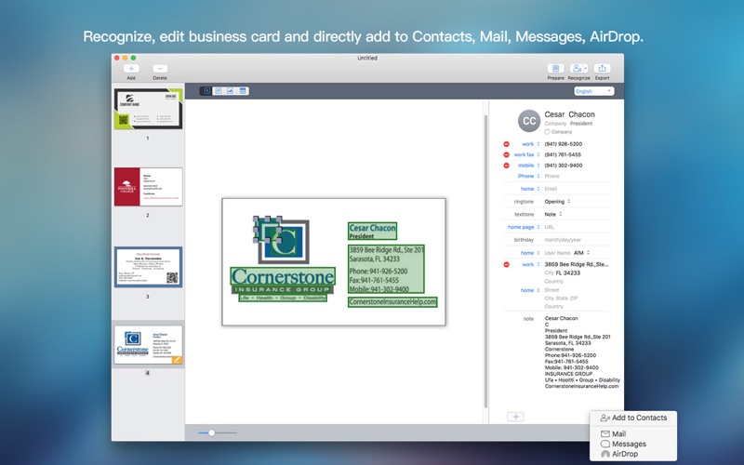Expand the ringtone Opening selector
744x465 pixels.
tap(557, 201)
